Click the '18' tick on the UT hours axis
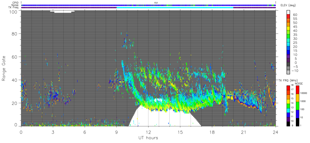The image size is (310, 143). 212,132
